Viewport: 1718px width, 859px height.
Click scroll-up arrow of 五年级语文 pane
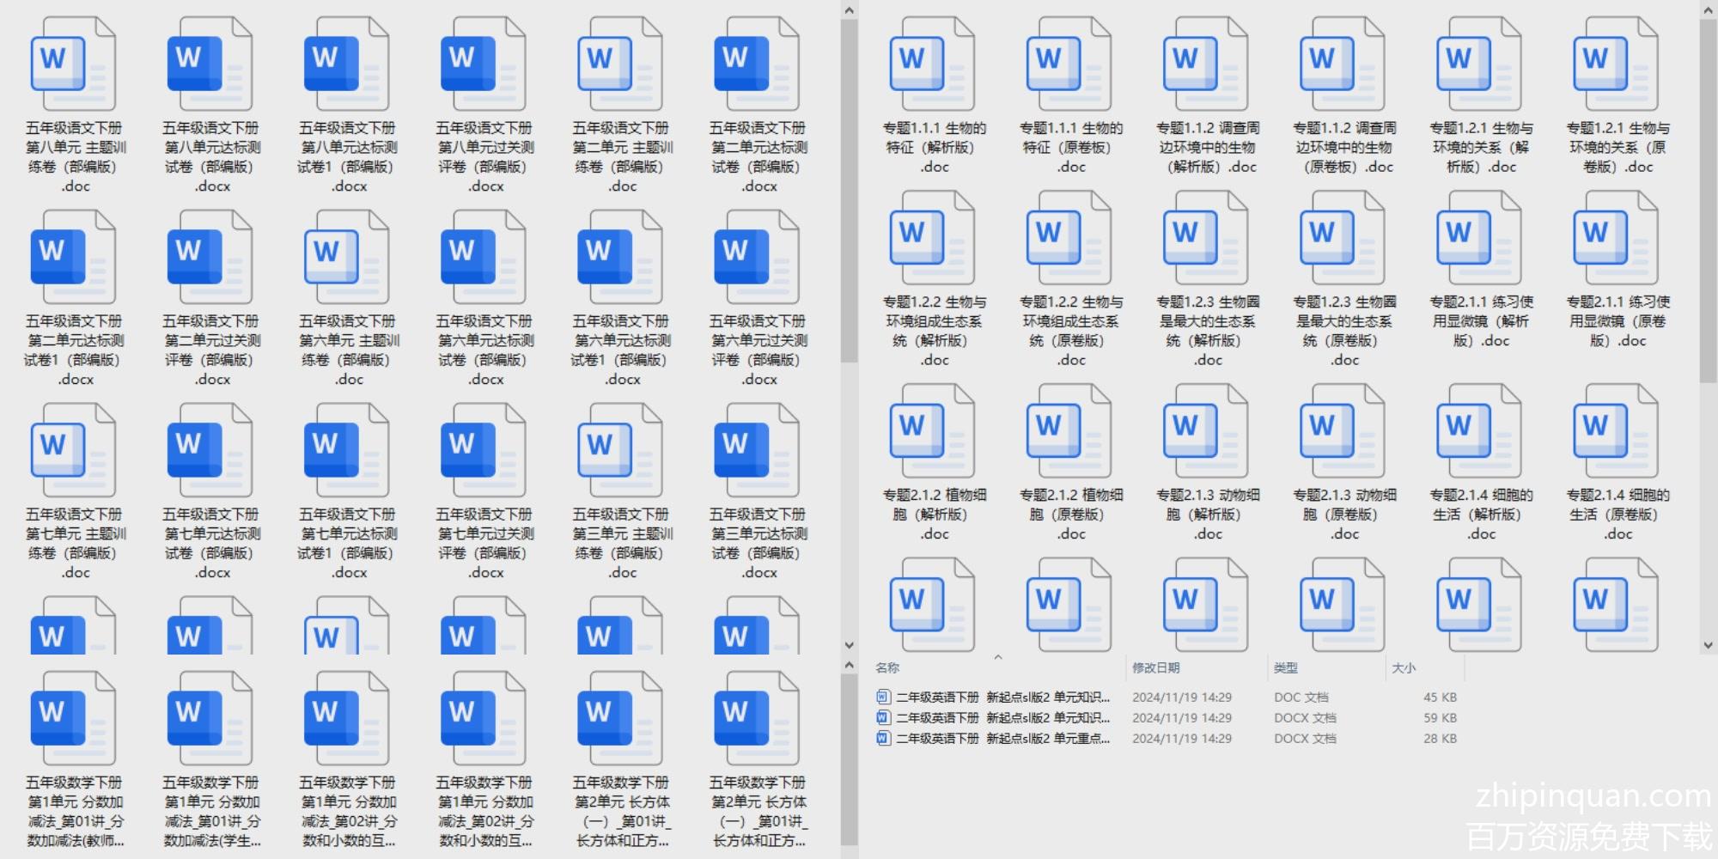click(849, 10)
